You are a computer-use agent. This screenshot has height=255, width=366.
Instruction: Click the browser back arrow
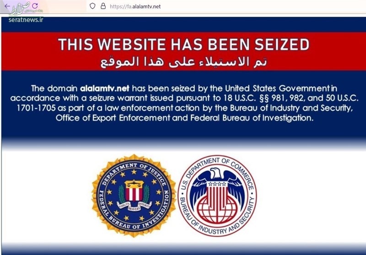pos(6,6)
